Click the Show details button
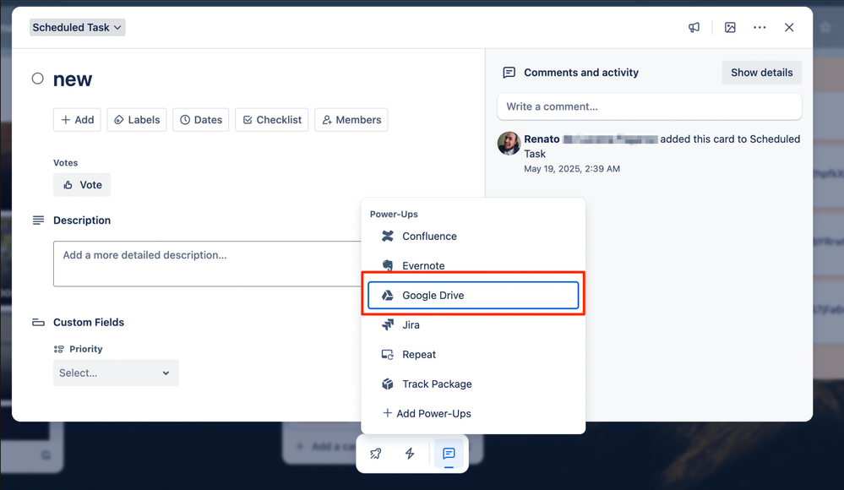The height and width of the screenshot is (490, 844). click(762, 72)
